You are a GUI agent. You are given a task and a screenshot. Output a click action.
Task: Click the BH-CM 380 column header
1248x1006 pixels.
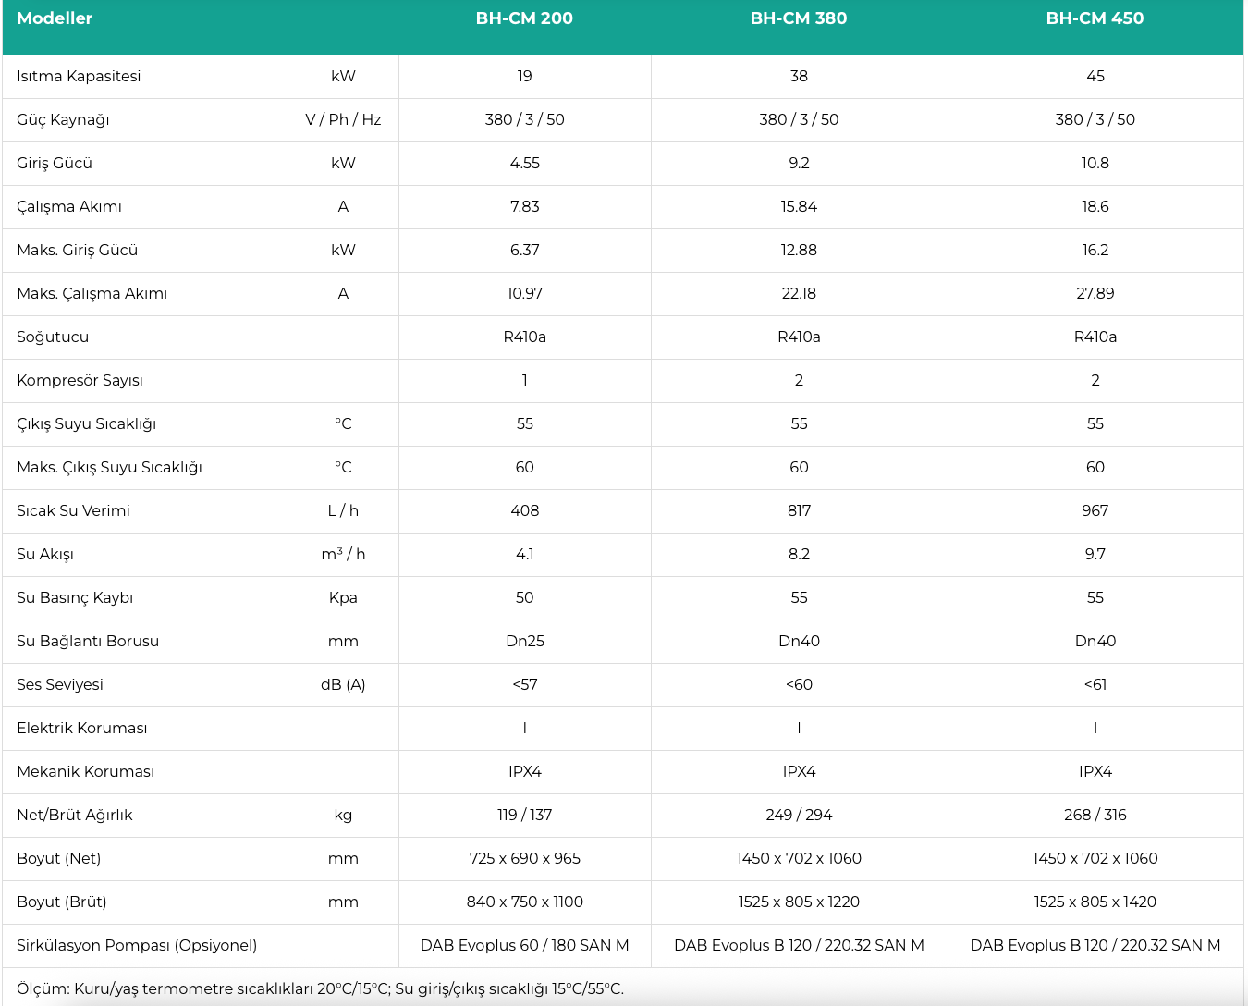[x=799, y=18]
